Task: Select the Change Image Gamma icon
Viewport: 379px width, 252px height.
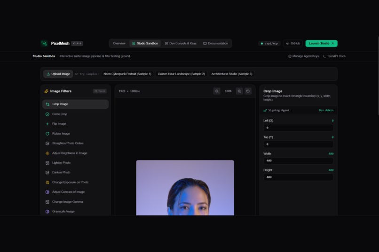Action: pos(47,202)
